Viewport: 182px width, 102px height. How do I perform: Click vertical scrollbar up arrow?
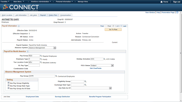pos(181,12)
